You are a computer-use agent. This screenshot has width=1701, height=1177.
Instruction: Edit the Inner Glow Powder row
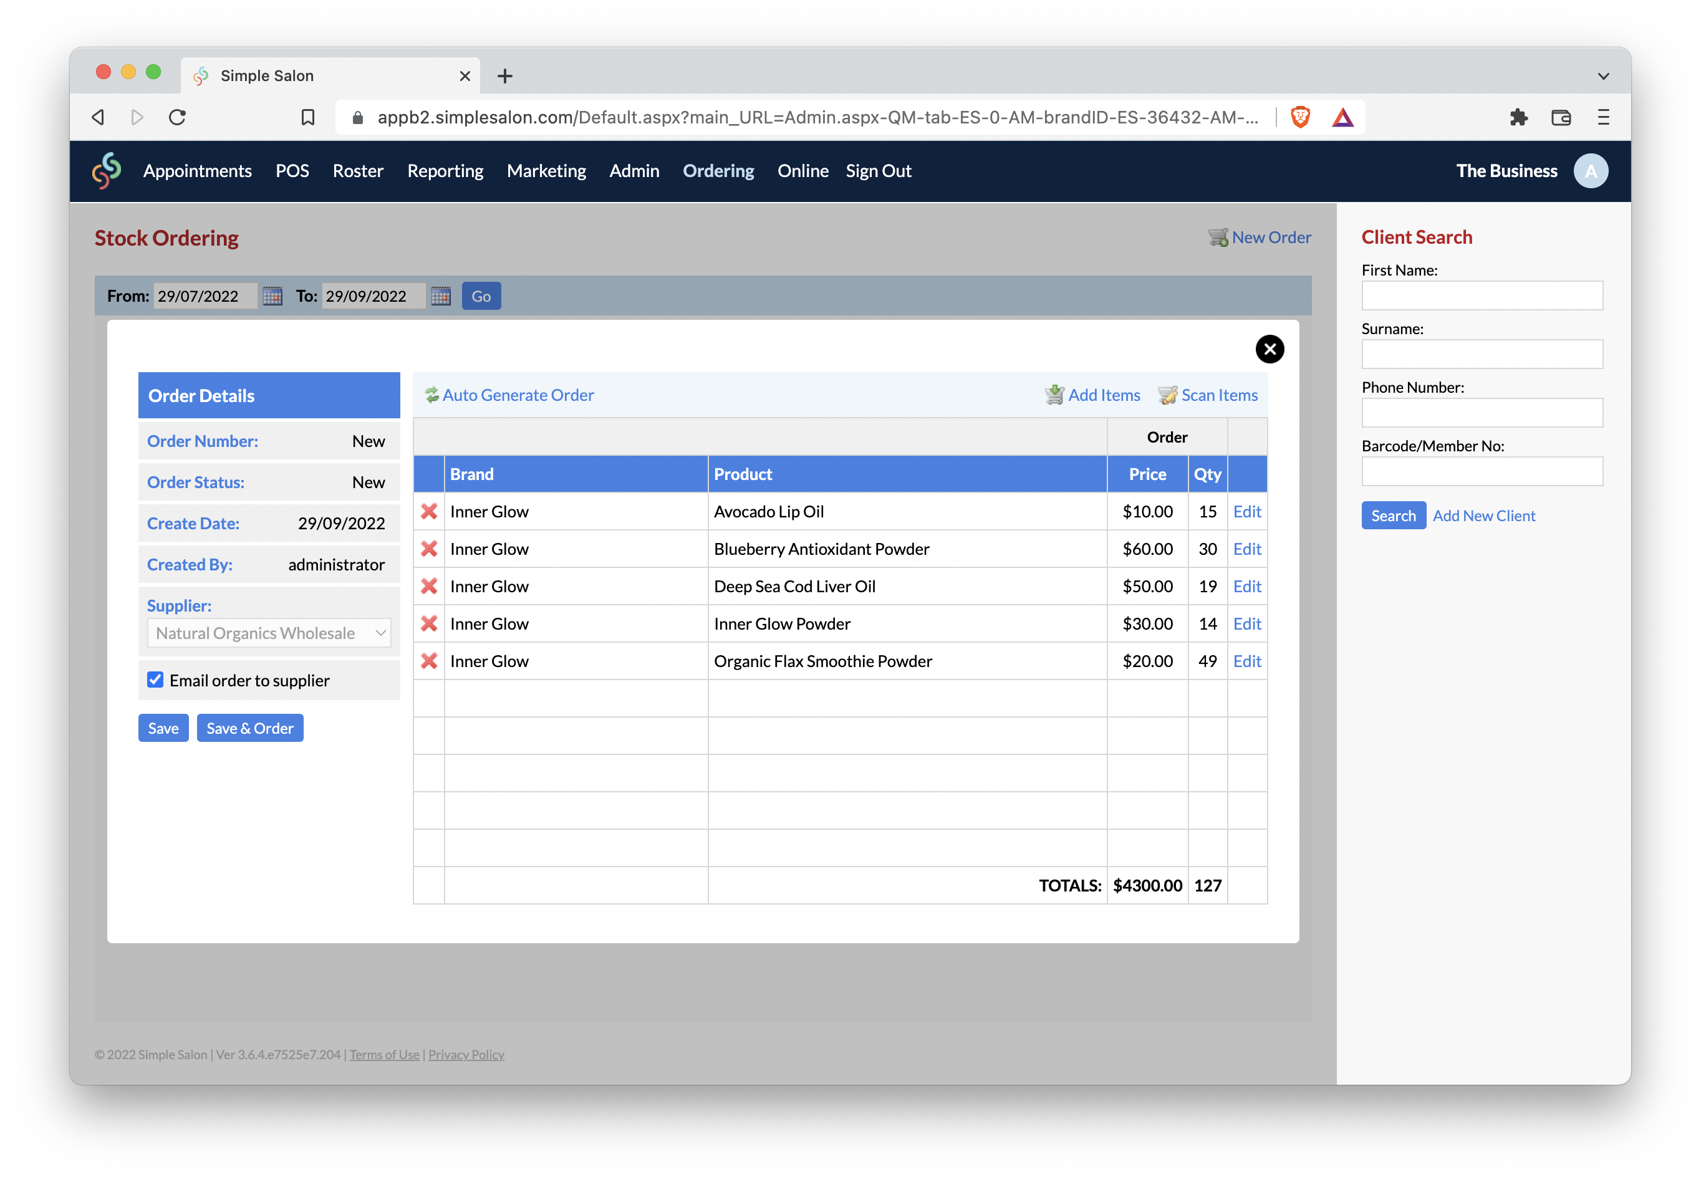coord(1246,624)
